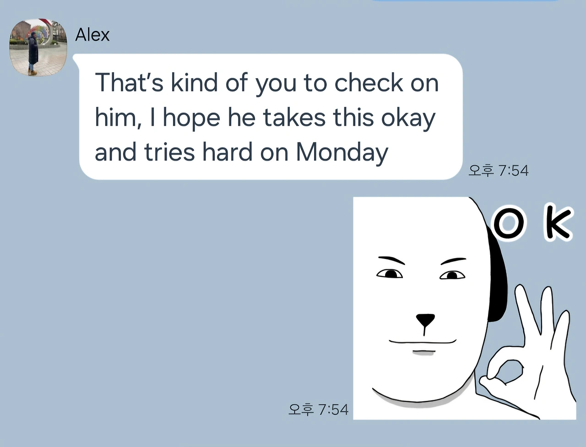Open Alex's profile picture
Image resolution: width=586 pixels, height=447 pixels.
(x=38, y=48)
